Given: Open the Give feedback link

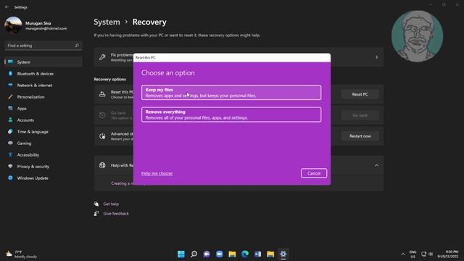Looking at the screenshot, I should [116, 214].
